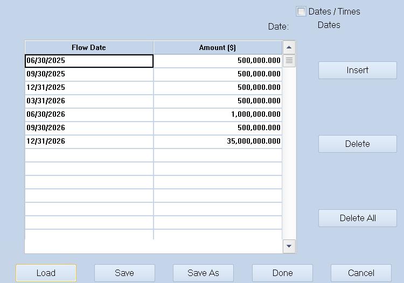Click the scroll up arrow of the table
This screenshot has height=283, width=404.
point(289,47)
